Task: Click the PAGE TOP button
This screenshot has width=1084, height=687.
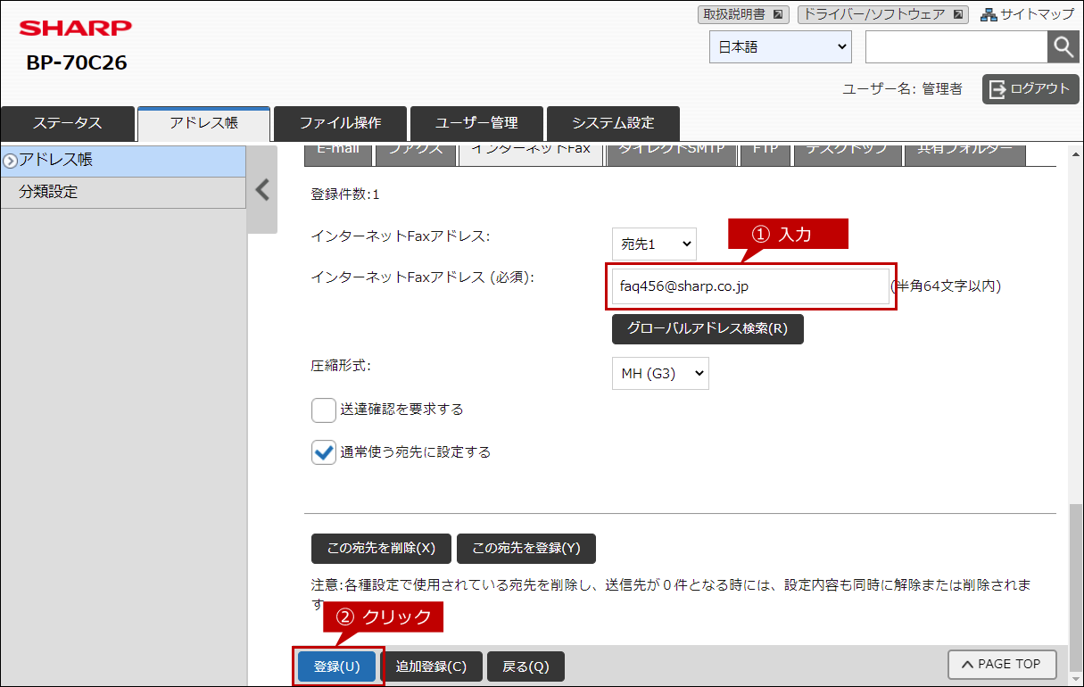Action: (1002, 664)
